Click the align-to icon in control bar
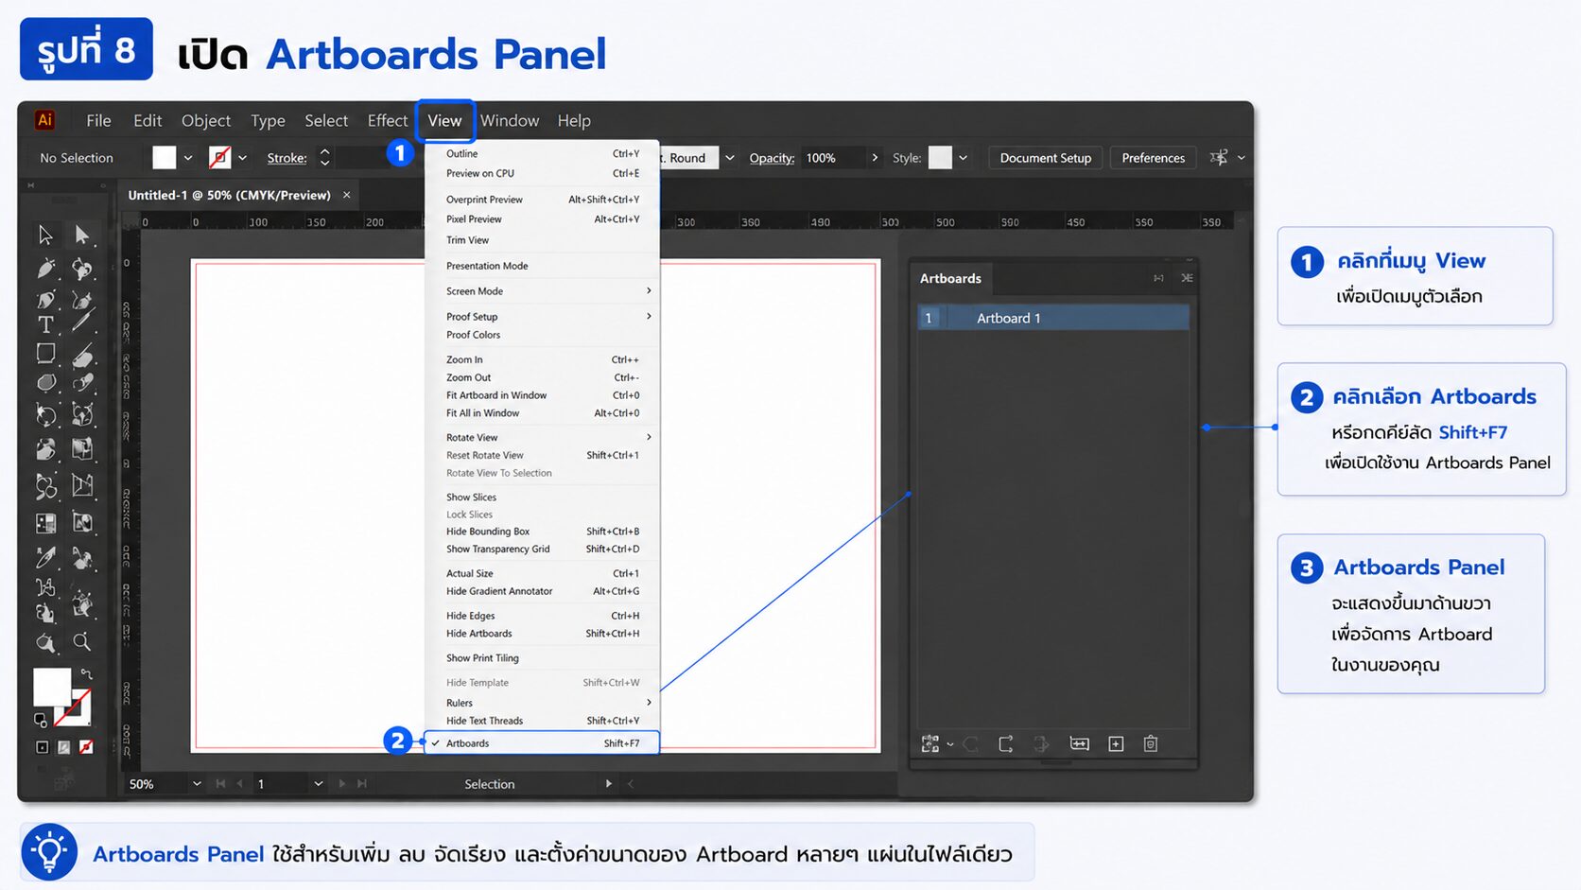The height and width of the screenshot is (890, 1581). 1219,158
